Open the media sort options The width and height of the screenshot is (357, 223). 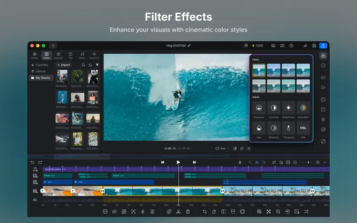90,65
